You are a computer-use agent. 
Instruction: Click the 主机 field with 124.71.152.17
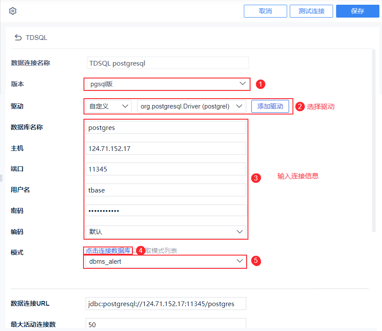(166, 148)
